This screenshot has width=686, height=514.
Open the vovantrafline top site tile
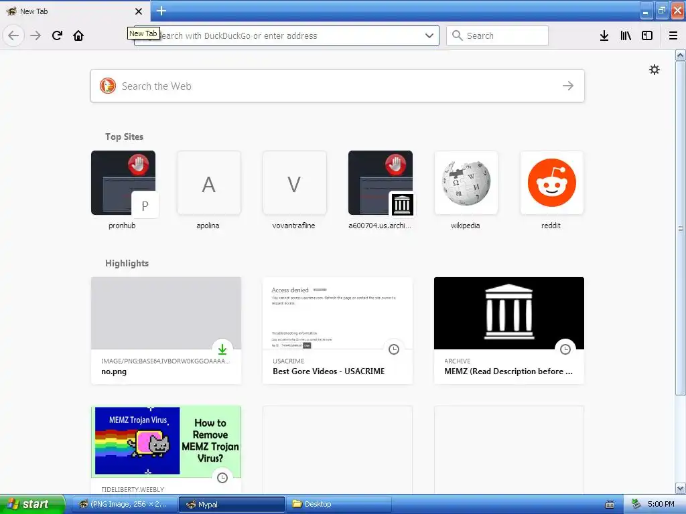[x=295, y=183]
